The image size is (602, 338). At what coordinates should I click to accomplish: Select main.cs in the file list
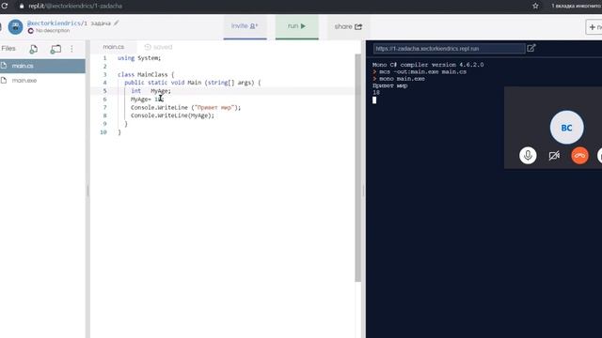[42, 66]
